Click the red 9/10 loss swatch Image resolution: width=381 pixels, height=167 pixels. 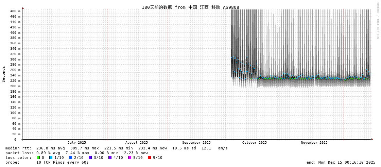click(x=149, y=158)
